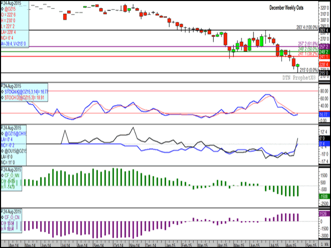Select the CF_O_NN indicator name

12,175
